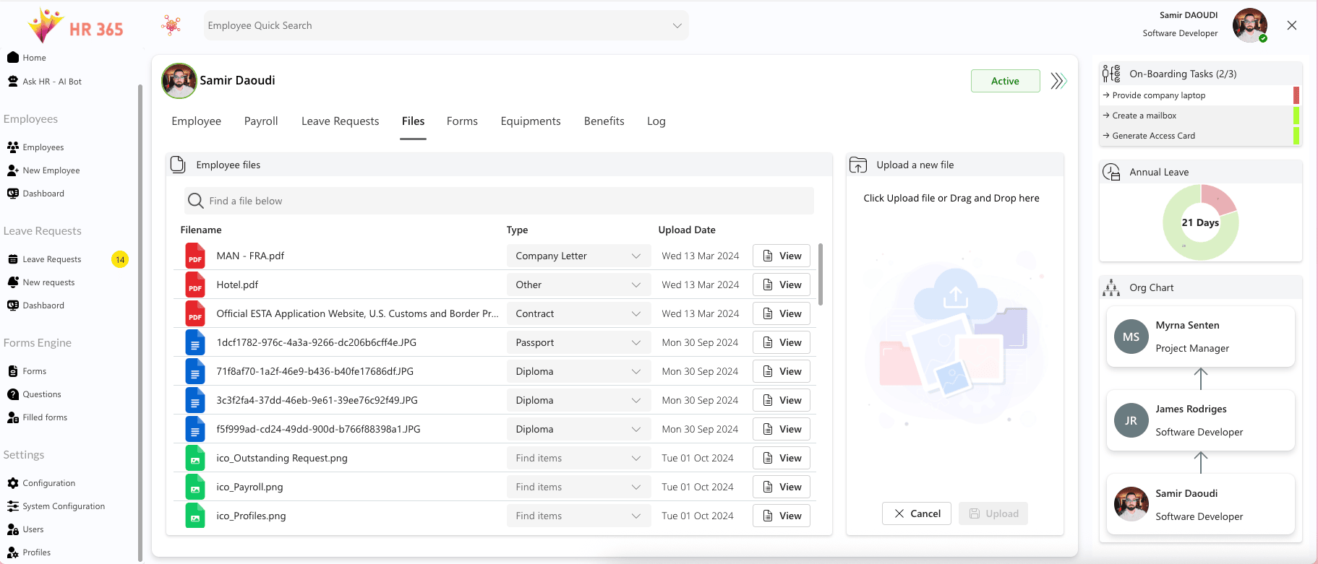Switch to the Equipments tab
This screenshot has height=564, width=1318.
point(531,121)
